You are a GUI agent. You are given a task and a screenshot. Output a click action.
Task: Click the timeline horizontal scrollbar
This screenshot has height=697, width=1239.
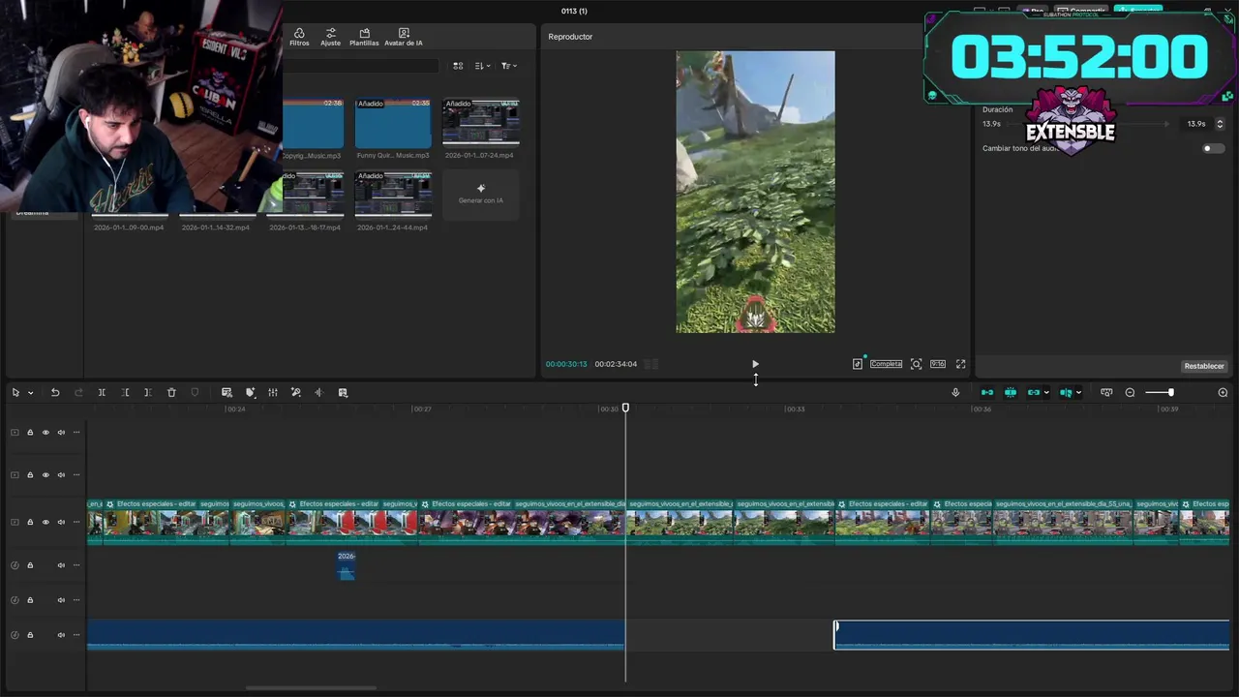pos(311,688)
